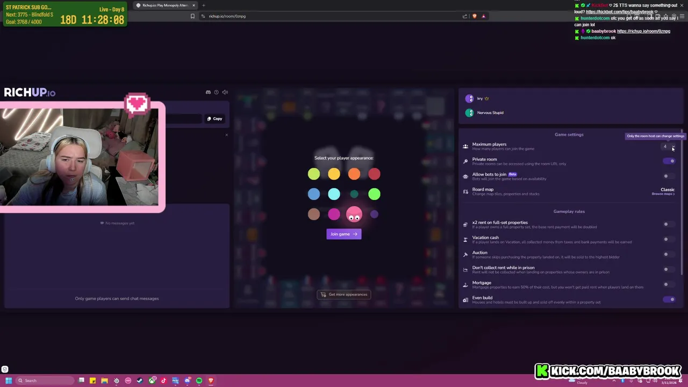Open the Windows Start menu
Viewport: 688px width, 387px height.
[x=9, y=381]
